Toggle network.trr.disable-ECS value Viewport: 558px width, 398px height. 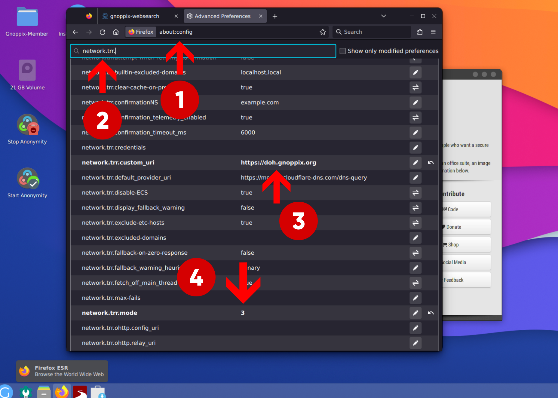[x=415, y=193]
